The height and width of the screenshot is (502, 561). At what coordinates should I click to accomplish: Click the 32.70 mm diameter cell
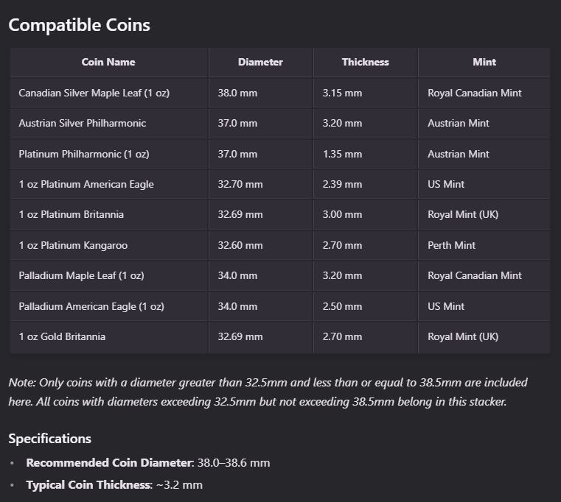tap(240, 185)
